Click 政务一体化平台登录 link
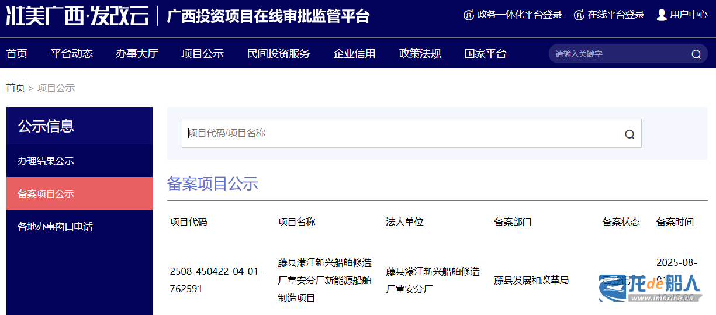Screen dimensions: 716x315 (x=520, y=15)
